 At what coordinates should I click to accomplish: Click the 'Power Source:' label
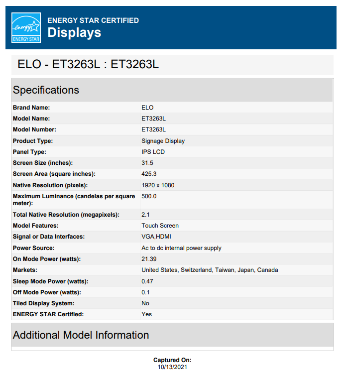tap(34, 248)
